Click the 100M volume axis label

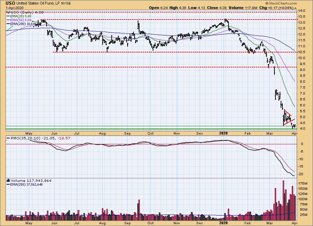click(x=303, y=199)
